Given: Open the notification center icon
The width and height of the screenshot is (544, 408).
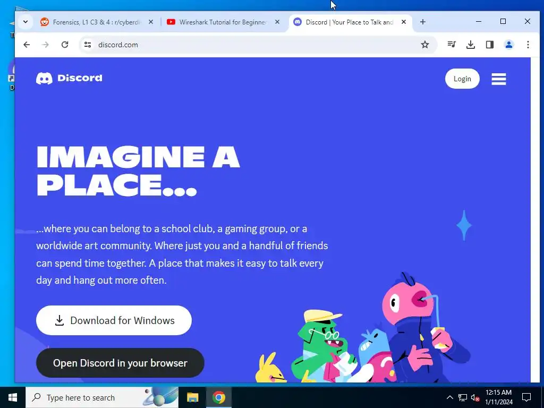Looking at the screenshot, I should (x=526, y=397).
